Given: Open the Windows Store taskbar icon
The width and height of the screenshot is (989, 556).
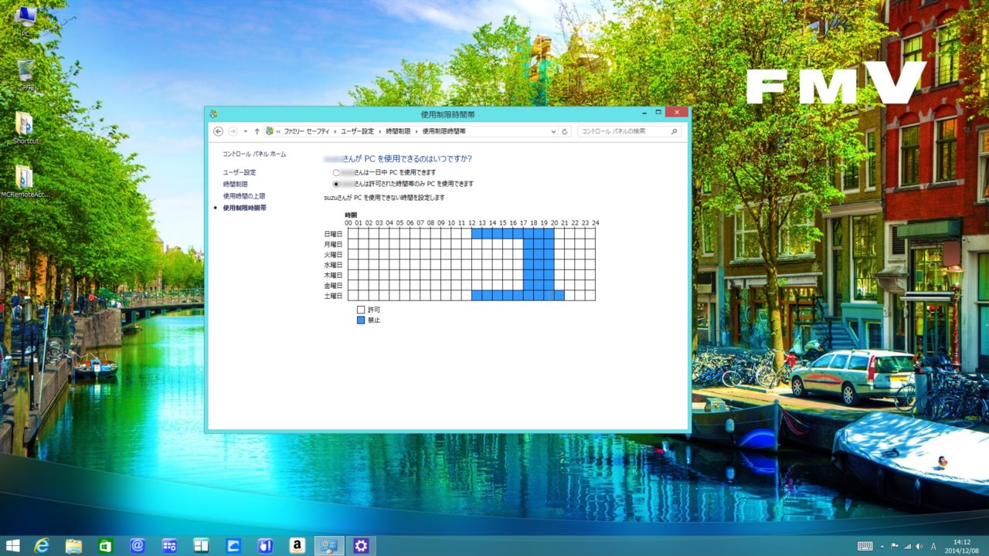Looking at the screenshot, I should (x=106, y=546).
